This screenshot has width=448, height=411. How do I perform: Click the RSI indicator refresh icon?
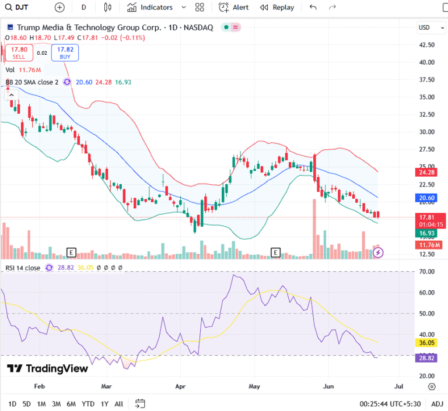(49, 268)
